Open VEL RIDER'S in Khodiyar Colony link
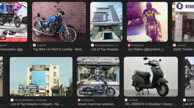The width and height of the screenshot is (194, 108). (150, 104)
